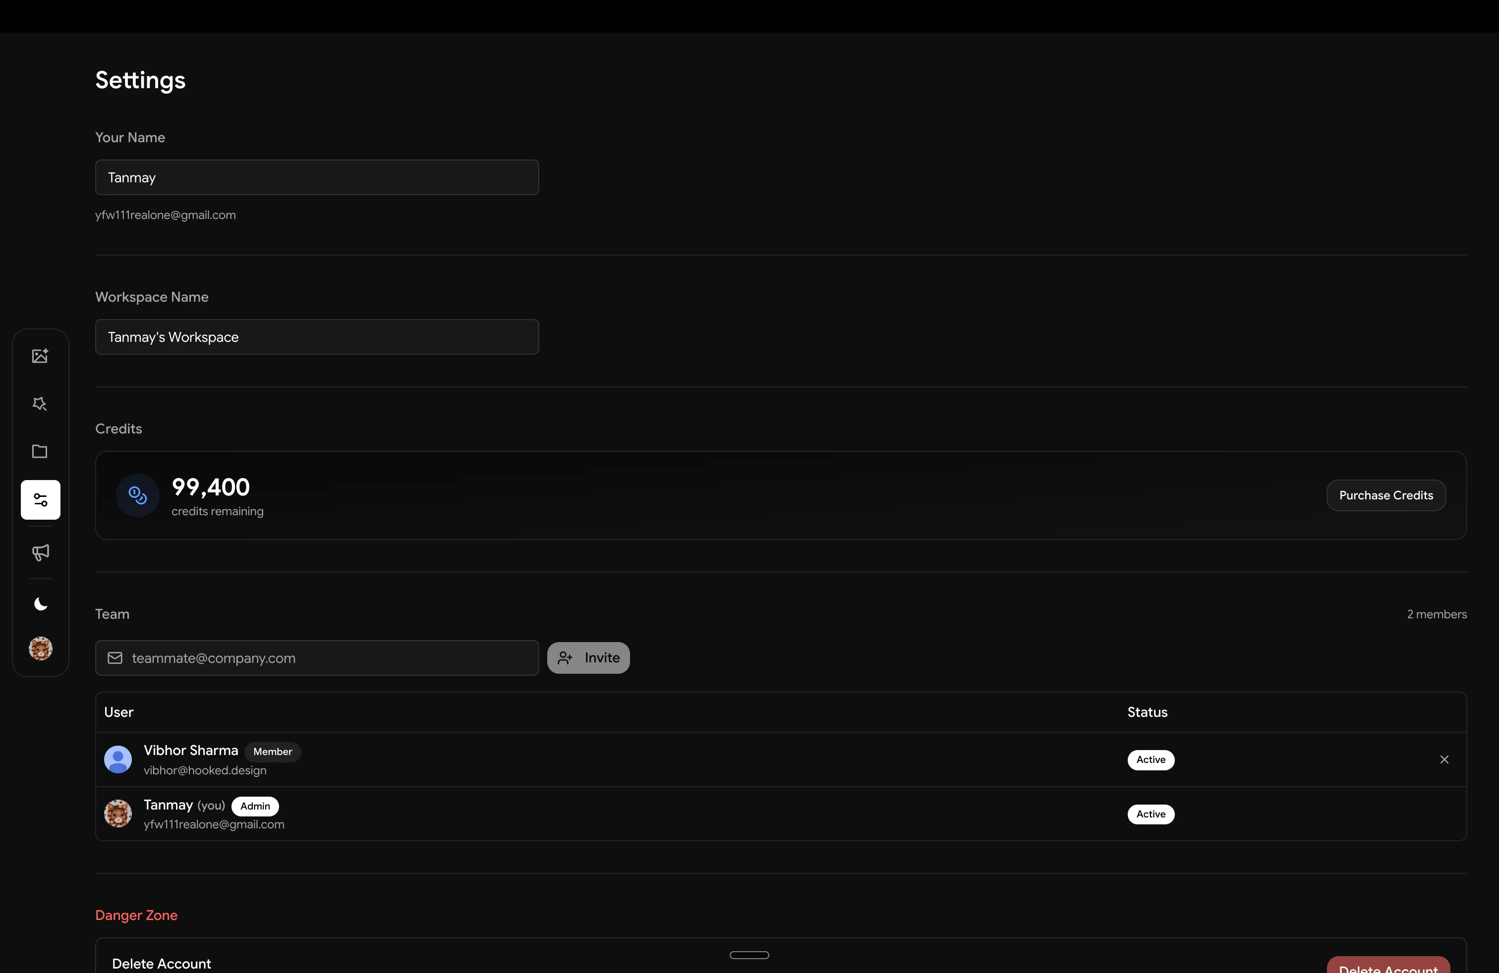
Task: Focus the Your Name input field
Action: coord(317,177)
